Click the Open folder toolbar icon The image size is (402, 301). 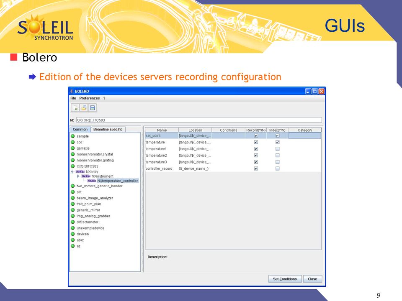tap(84, 108)
